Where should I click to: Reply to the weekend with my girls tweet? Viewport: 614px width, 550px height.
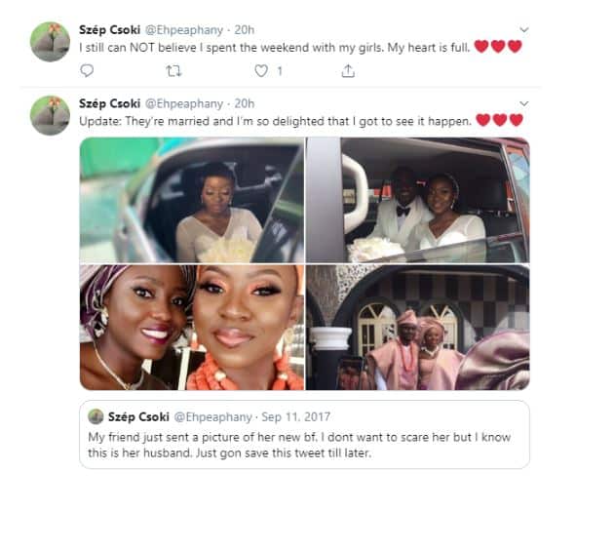[x=87, y=70]
